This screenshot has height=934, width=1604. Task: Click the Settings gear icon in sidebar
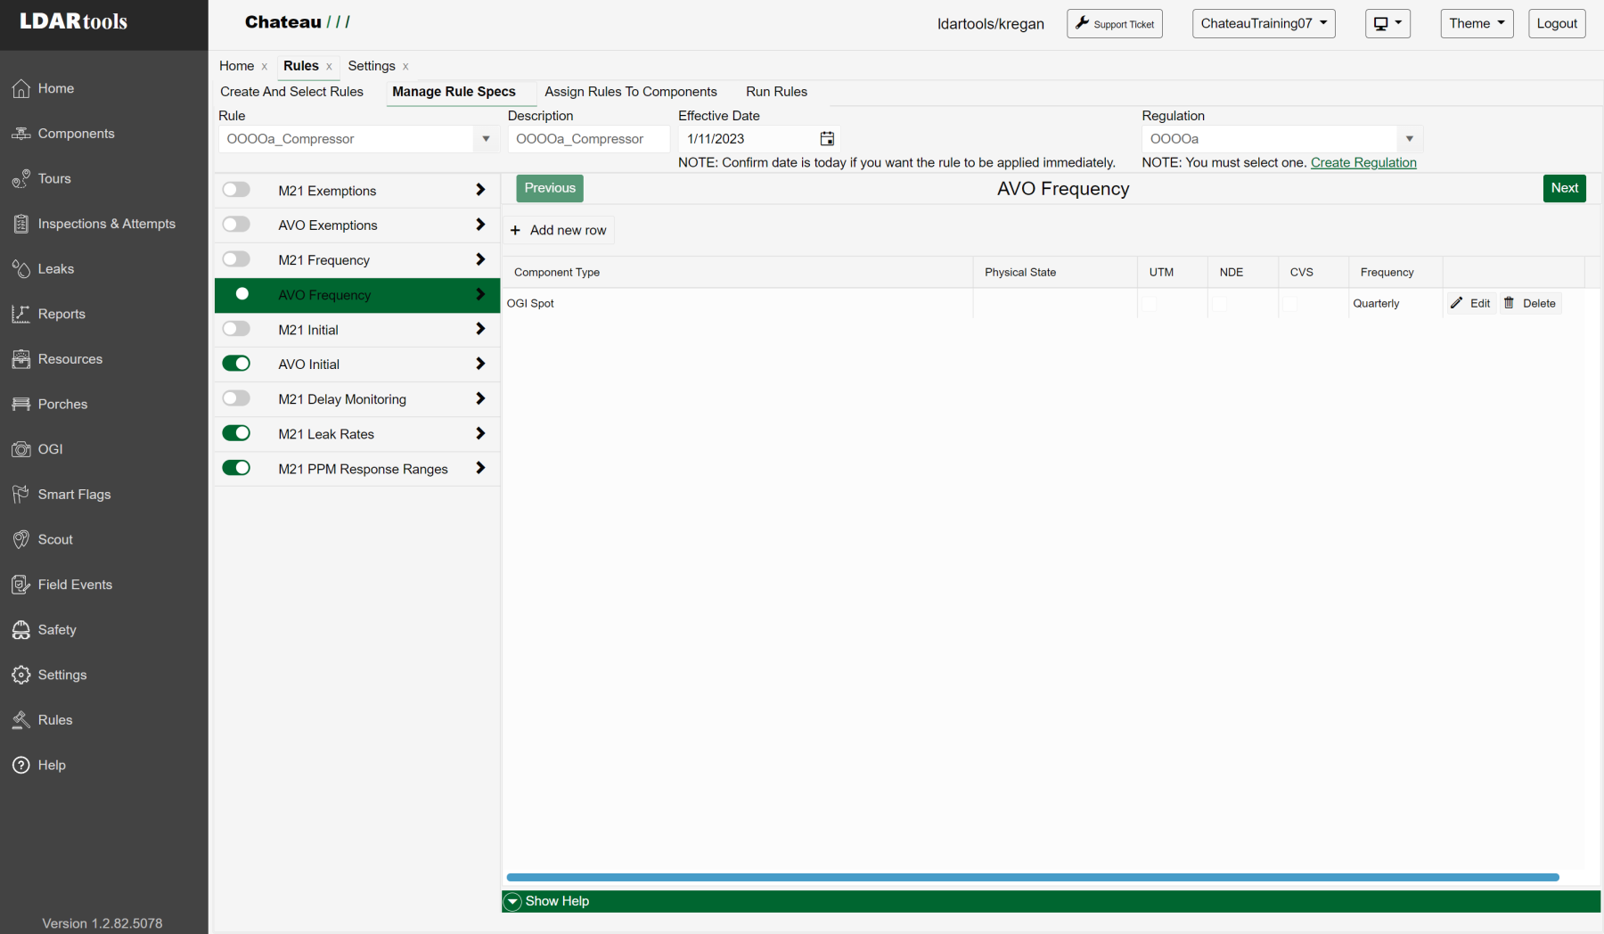20,676
